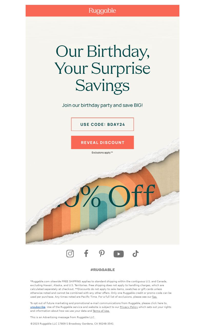Select the USE CODE: BDAY24 button
This screenshot has width=205, height=333.
tap(102, 124)
